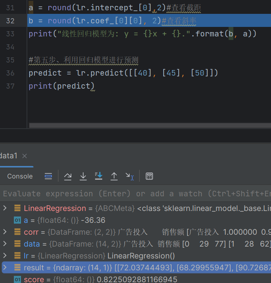Select the score float64 variable row
Screen dimensions: 271x283
pyautogui.click(x=135, y=279)
